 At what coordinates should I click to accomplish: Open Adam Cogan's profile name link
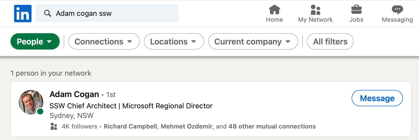tap(74, 94)
